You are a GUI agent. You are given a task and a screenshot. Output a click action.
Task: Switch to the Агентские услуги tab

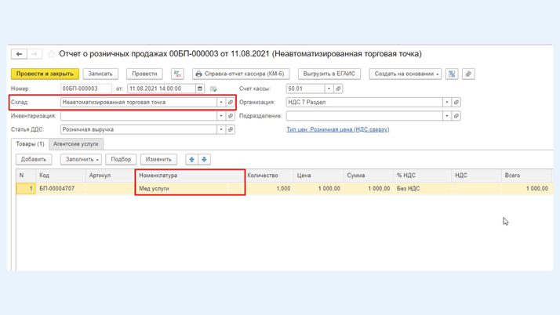pyautogui.click(x=76, y=144)
